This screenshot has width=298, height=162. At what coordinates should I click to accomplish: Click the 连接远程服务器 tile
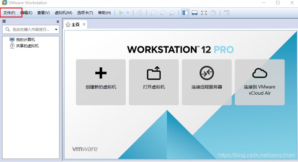207,82
